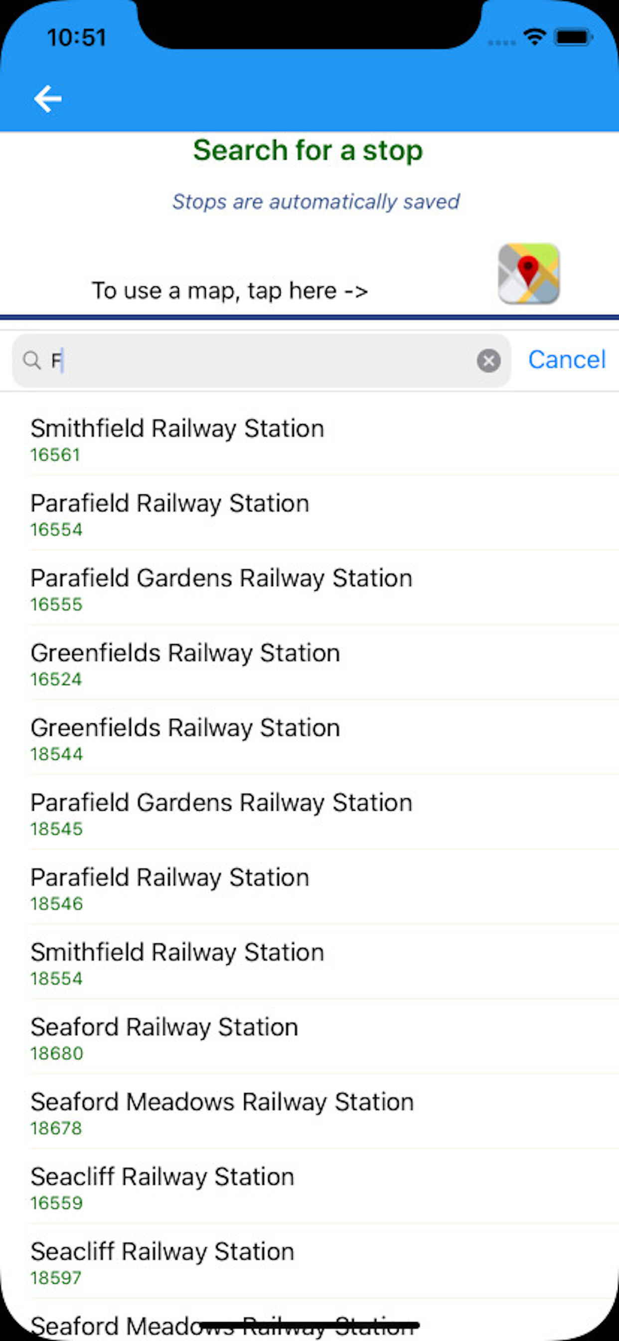Open Seaford Meadows Railway Station 18678
The width and height of the screenshot is (619, 1341).
309,1112
